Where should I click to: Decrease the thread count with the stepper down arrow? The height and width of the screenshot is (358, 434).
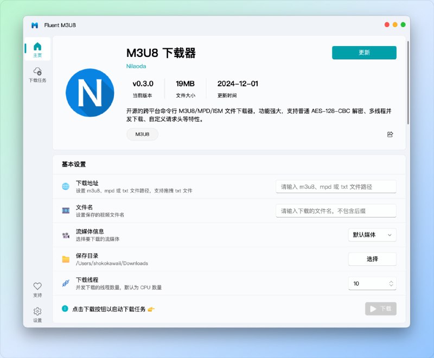pos(391,286)
